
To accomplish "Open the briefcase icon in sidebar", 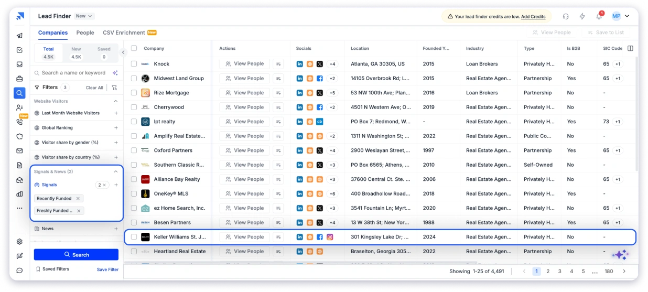I will [19, 79].
